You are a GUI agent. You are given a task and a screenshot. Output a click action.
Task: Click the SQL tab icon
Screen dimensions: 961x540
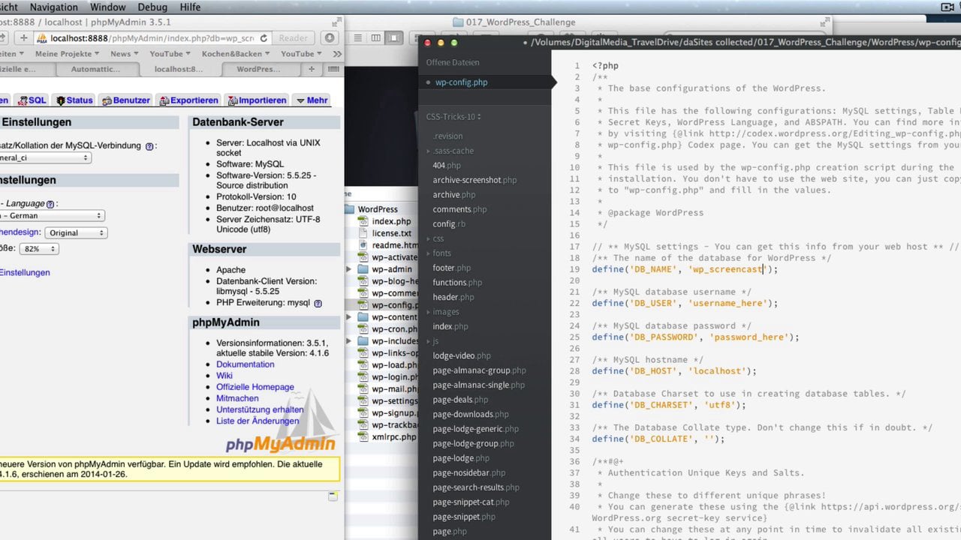pyautogui.click(x=23, y=100)
